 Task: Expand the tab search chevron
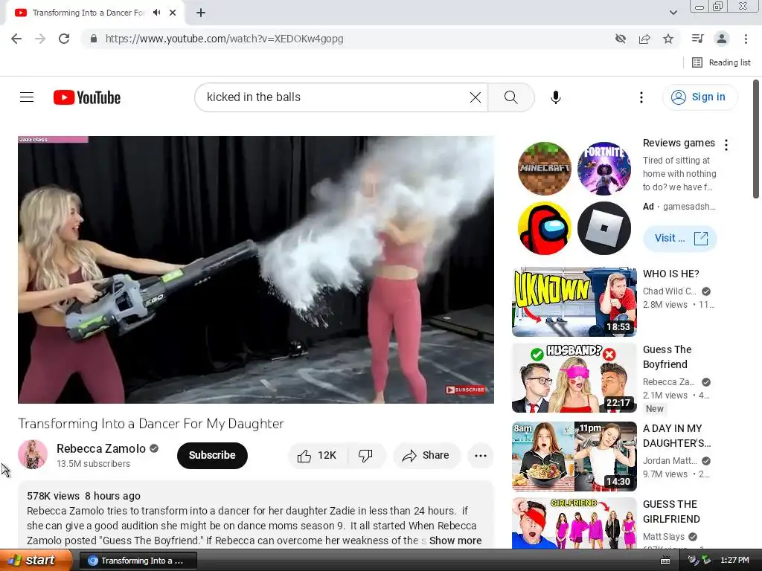pyautogui.click(x=673, y=13)
